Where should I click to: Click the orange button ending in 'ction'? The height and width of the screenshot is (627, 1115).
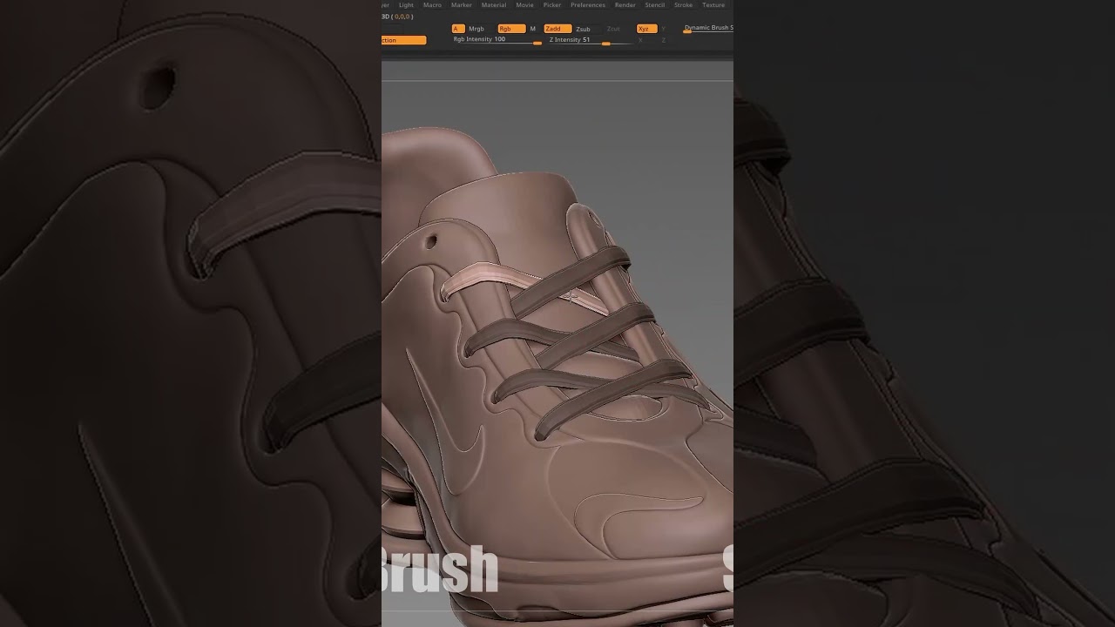[403, 40]
